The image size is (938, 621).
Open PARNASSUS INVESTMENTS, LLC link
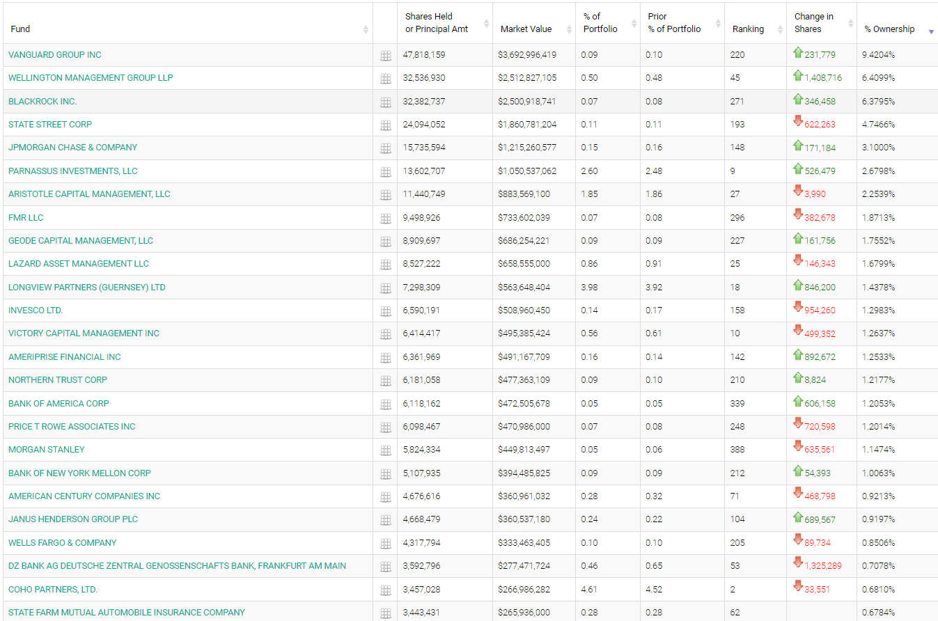tap(73, 171)
